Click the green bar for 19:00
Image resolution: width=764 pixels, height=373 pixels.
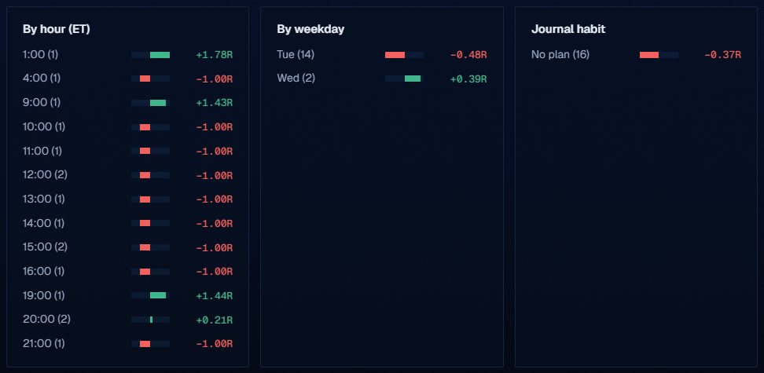[x=158, y=295]
